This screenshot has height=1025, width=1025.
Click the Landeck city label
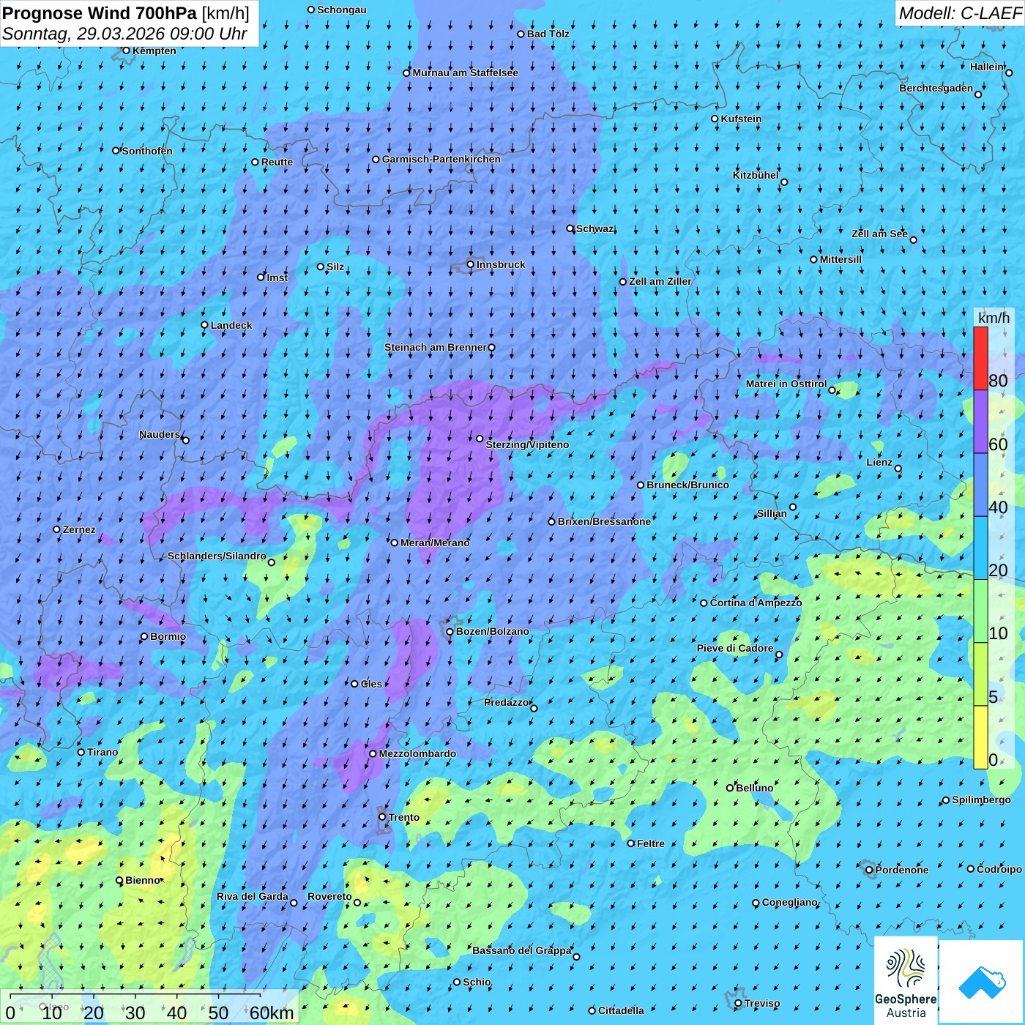click(231, 325)
